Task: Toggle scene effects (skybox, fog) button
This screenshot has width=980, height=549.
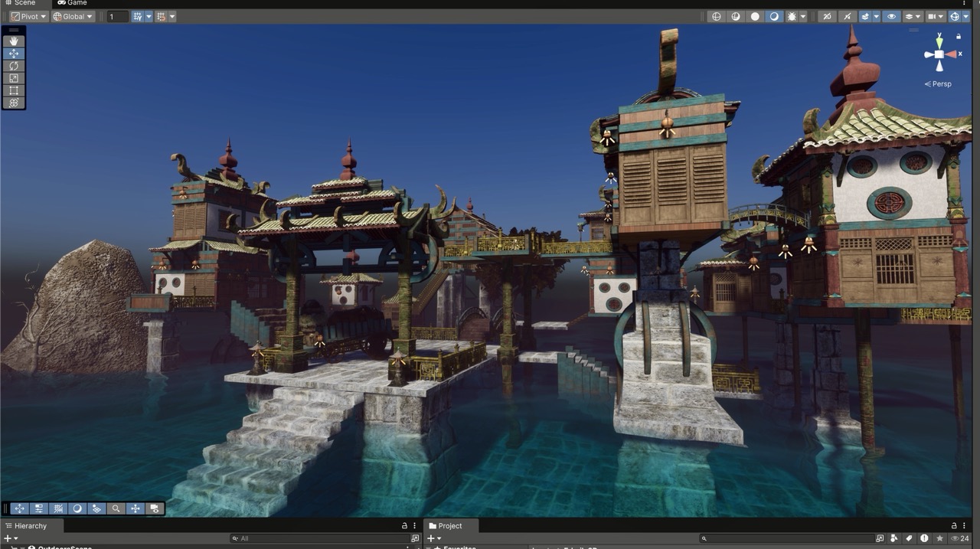Action: pyautogui.click(x=864, y=16)
